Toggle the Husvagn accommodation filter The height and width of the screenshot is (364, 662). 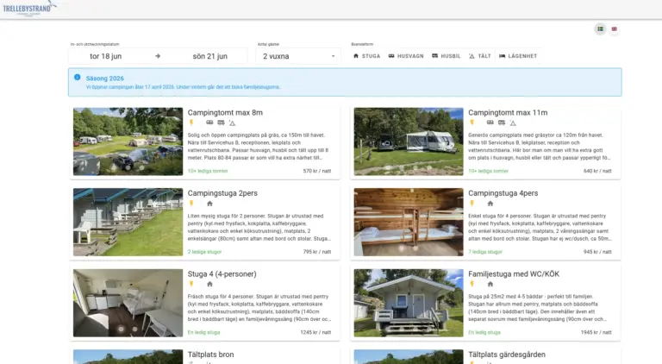click(406, 56)
